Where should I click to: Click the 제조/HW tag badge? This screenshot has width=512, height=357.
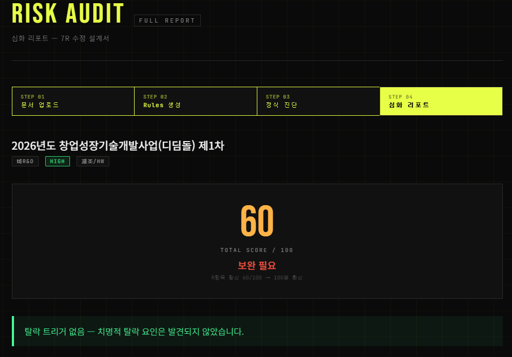[93, 162]
